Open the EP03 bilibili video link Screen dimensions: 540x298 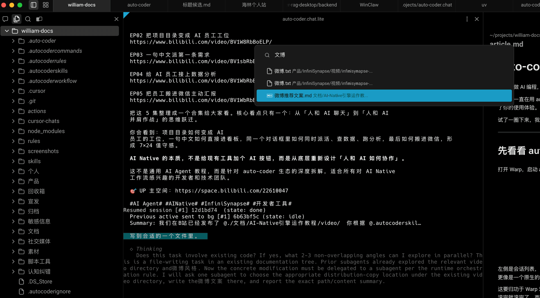coord(192,61)
